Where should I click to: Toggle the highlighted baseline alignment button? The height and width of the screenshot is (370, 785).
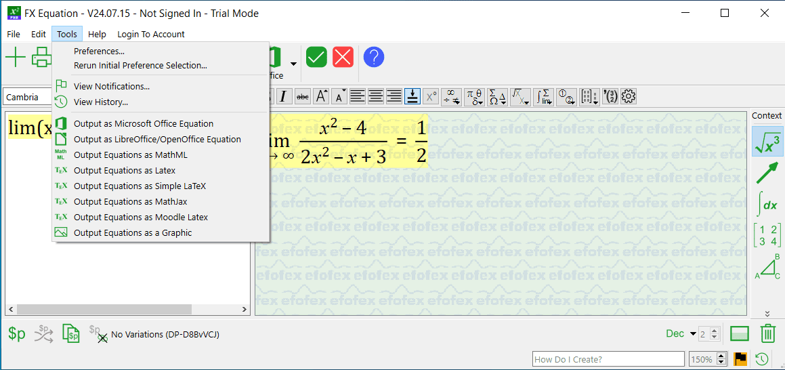412,96
